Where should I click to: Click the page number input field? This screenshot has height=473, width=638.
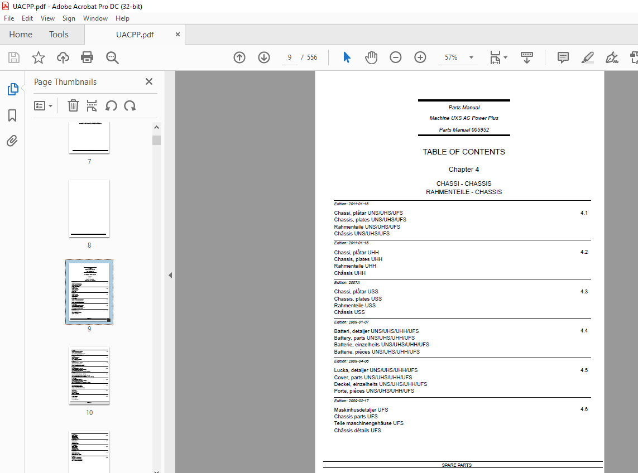290,57
